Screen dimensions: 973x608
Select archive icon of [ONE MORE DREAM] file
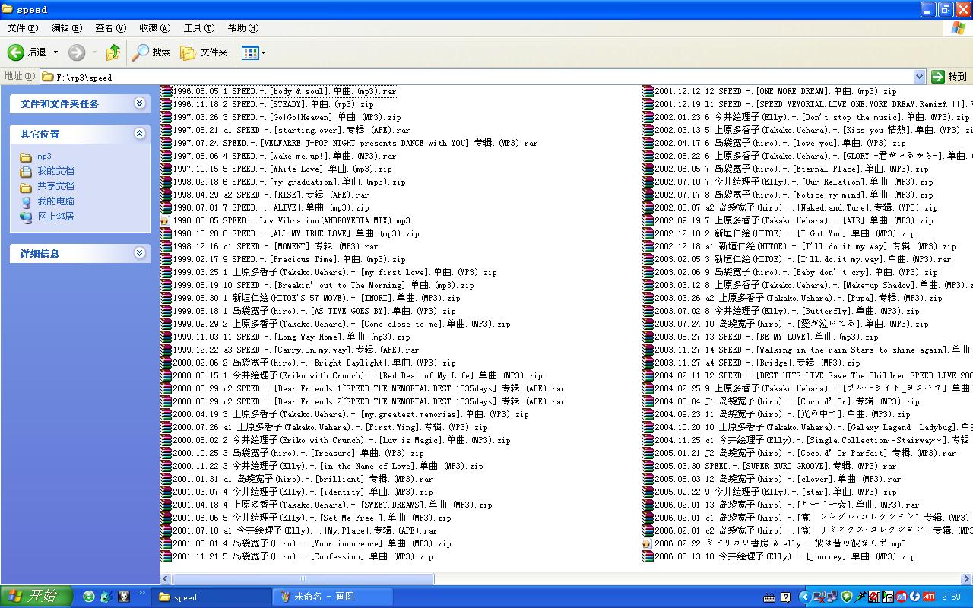(648, 91)
